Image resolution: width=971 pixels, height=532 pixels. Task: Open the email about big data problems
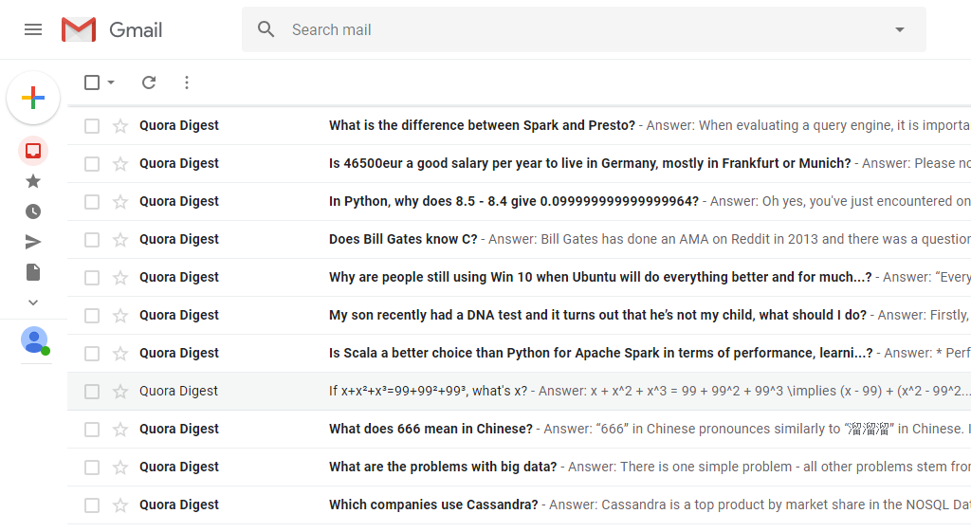[444, 467]
